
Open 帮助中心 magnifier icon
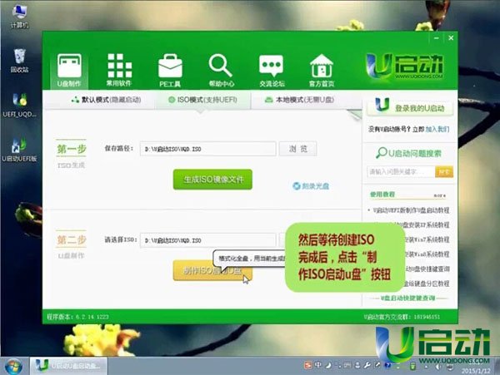pyautogui.click(x=221, y=71)
